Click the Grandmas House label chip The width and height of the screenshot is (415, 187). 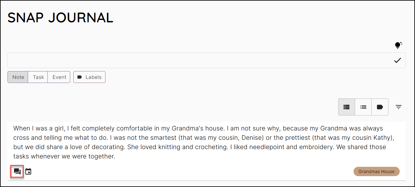tap(376, 171)
